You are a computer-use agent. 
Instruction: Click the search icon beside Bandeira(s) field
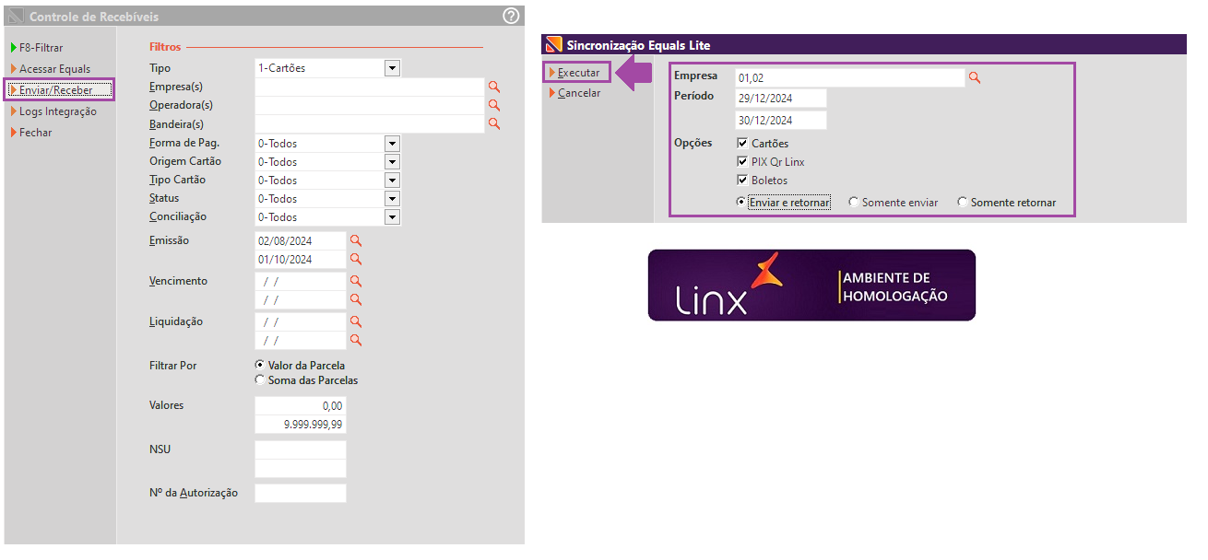[x=493, y=123]
